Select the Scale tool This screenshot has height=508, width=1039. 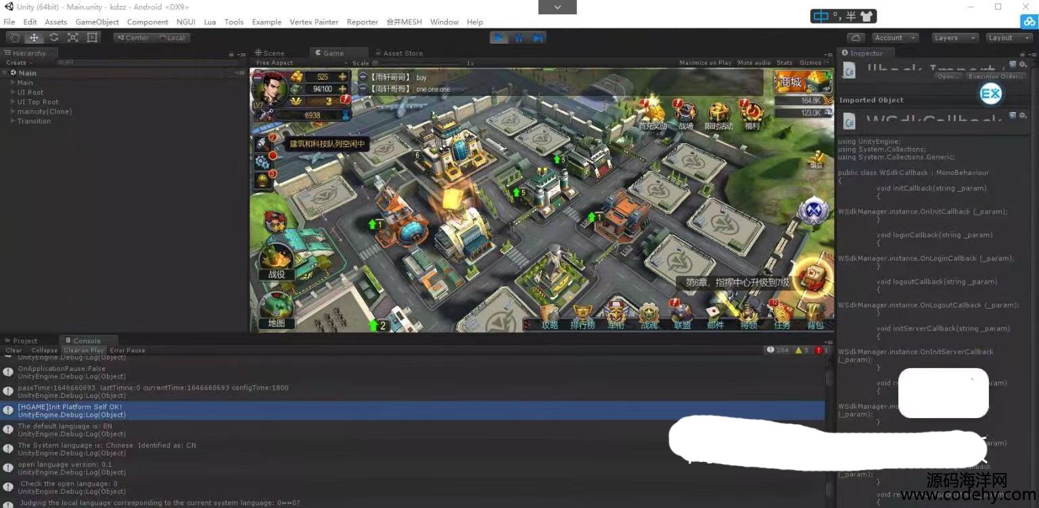click(73, 38)
